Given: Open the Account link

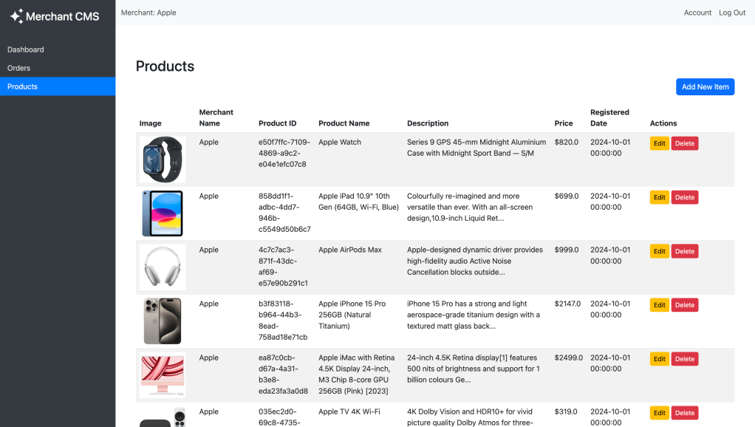Looking at the screenshot, I should [x=697, y=13].
